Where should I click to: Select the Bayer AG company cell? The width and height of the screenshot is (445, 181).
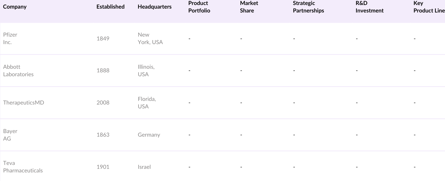[10, 135]
